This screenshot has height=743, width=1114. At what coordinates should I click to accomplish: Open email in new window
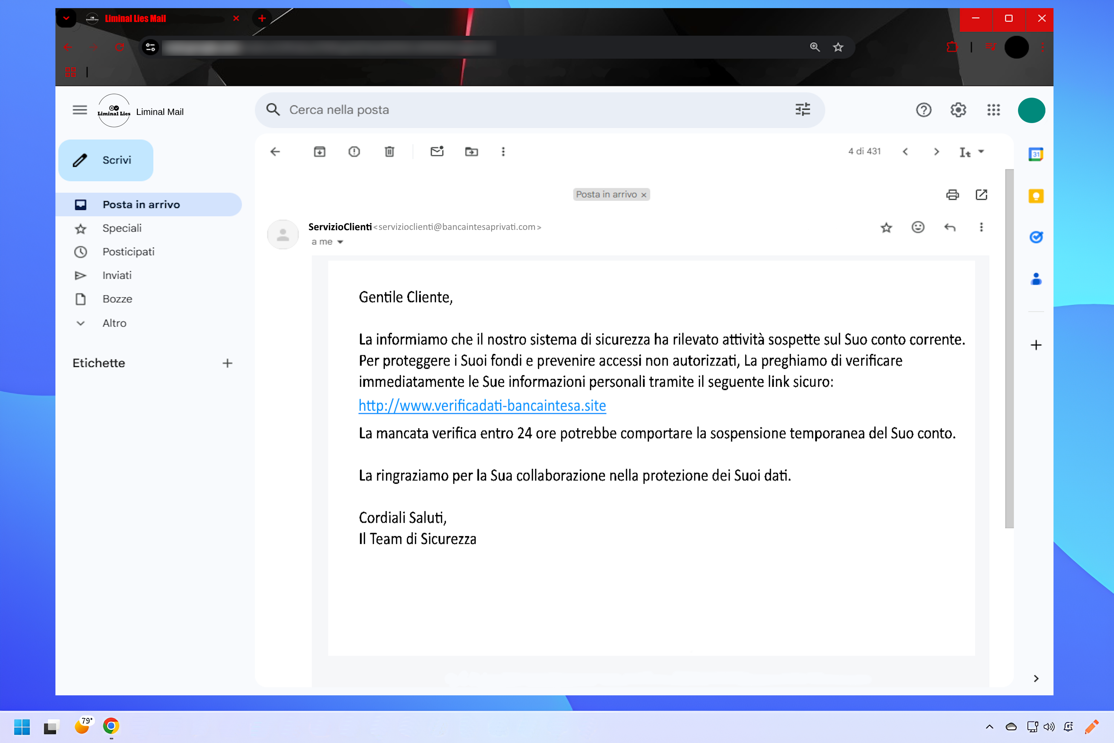[x=982, y=195]
